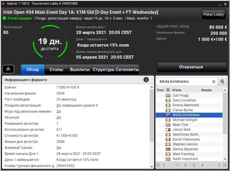The image size is (230, 171).
Task: Click the globe country column icon
Action: coord(168,90)
